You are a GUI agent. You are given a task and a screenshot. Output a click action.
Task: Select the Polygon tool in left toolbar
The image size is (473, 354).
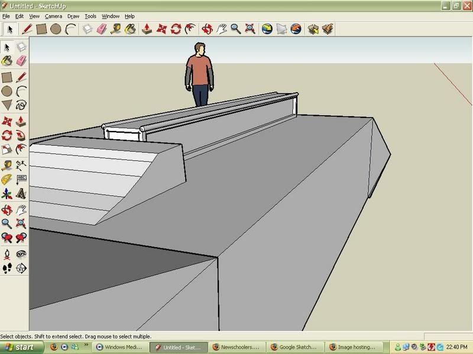7,105
